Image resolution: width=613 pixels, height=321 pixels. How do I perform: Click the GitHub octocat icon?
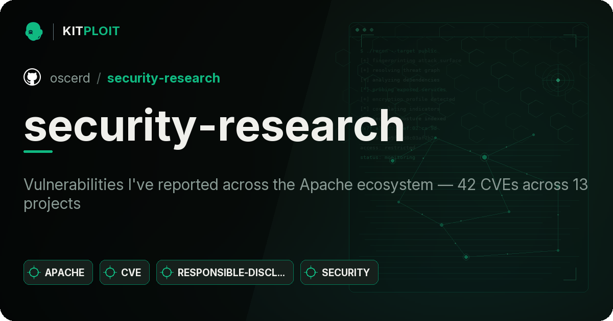pyautogui.click(x=32, y=77)
